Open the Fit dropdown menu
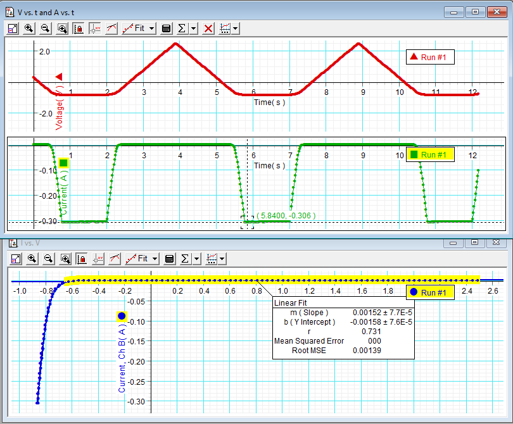513x424 pixels. click(x=138, y=28)
